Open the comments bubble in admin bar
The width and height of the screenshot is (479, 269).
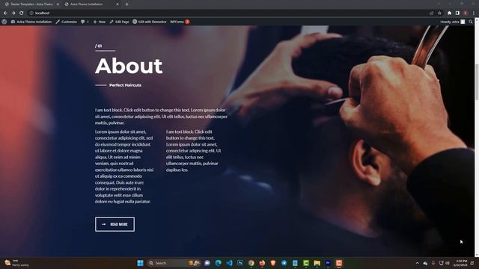point(85,22)
